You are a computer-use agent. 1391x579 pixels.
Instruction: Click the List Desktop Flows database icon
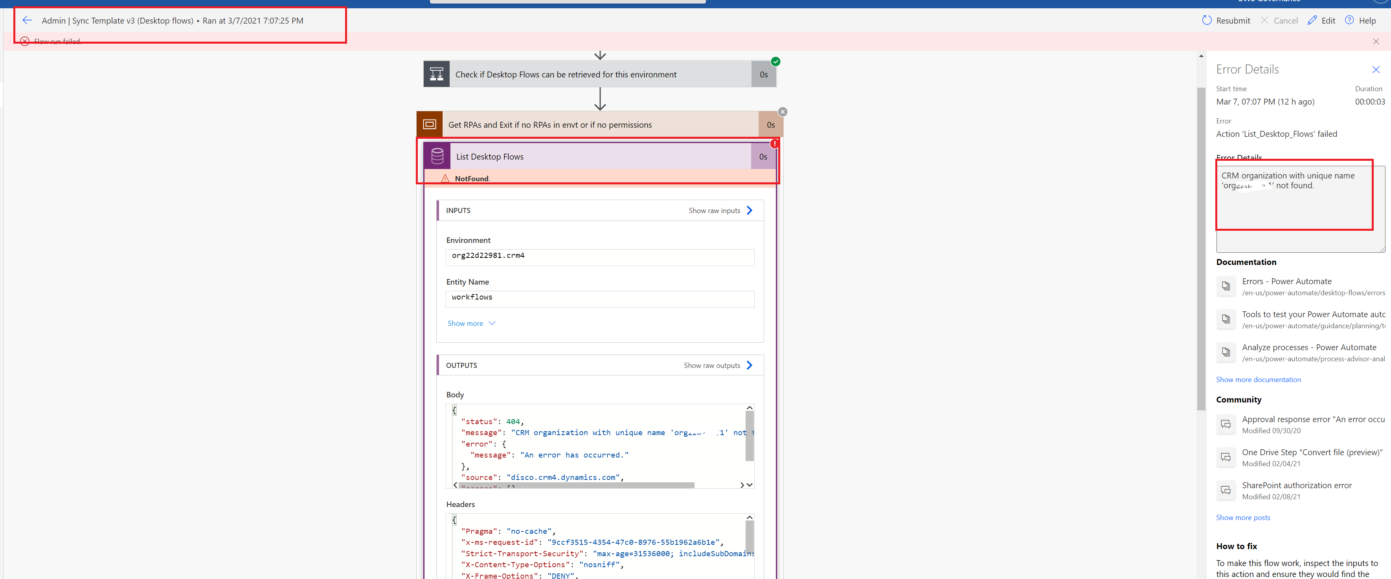(x=436, y=156)
